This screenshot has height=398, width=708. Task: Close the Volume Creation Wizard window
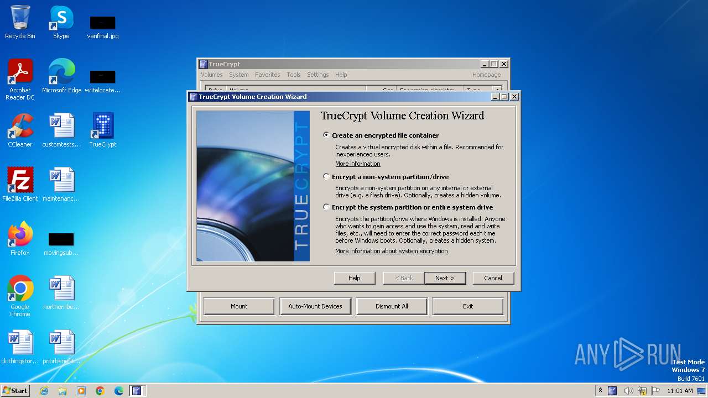[514, 97]
